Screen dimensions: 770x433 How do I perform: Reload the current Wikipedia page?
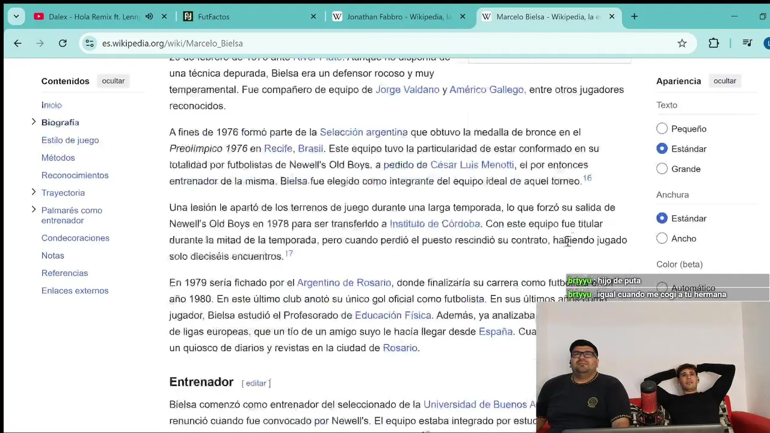(63, 43)
